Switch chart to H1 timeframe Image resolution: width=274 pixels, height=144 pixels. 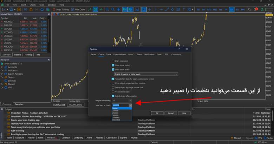[221, 9]
